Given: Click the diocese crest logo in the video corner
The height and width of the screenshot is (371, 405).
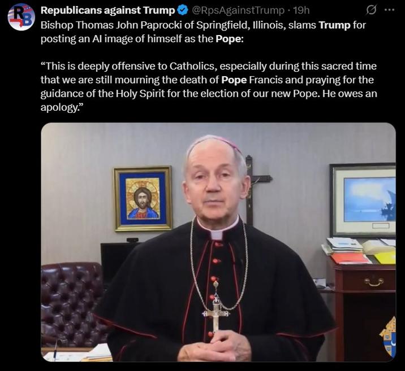Looking at the screenshot, I should click(x=387, y=337).
